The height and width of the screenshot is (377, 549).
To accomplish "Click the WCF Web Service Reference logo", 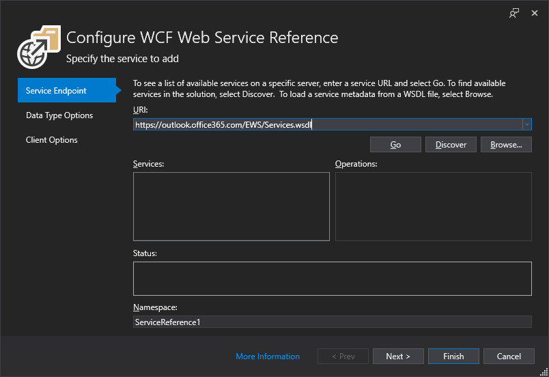I will tap(39, 47).
